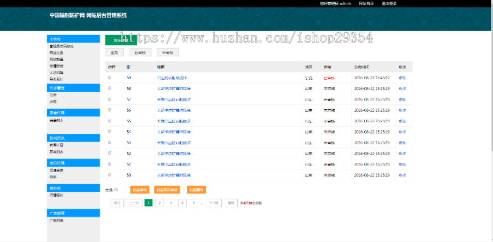Filter list by 已审核 approved

click(140, 52)
